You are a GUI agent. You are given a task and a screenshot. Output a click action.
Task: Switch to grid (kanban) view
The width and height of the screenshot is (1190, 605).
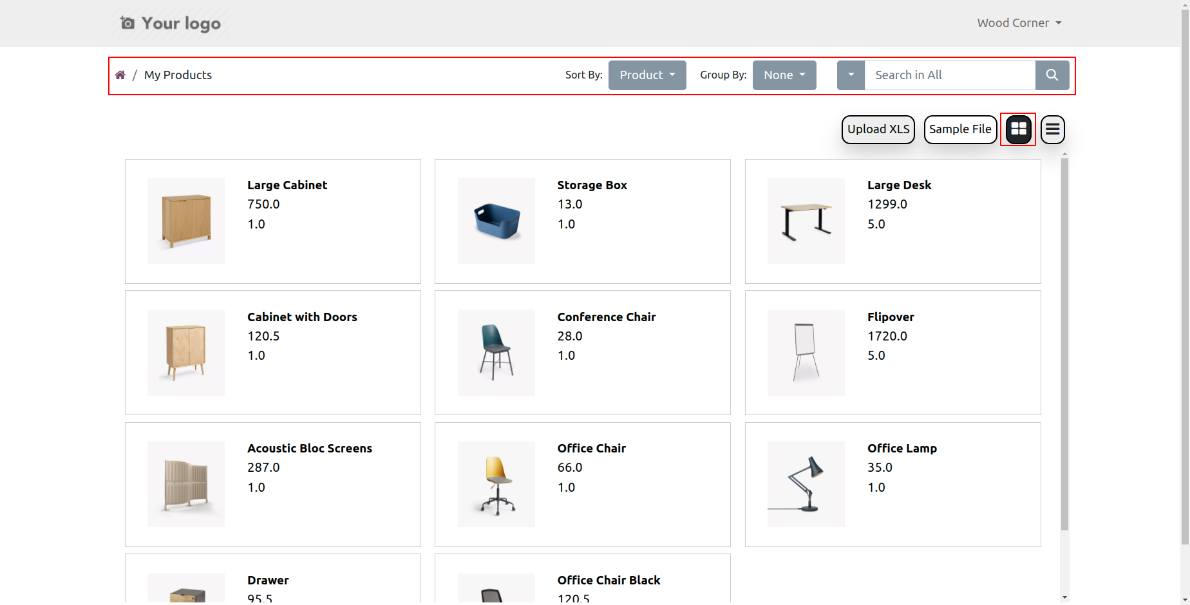pos(1019,129)
